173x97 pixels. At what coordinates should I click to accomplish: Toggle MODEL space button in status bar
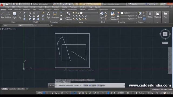click(39, 93)
